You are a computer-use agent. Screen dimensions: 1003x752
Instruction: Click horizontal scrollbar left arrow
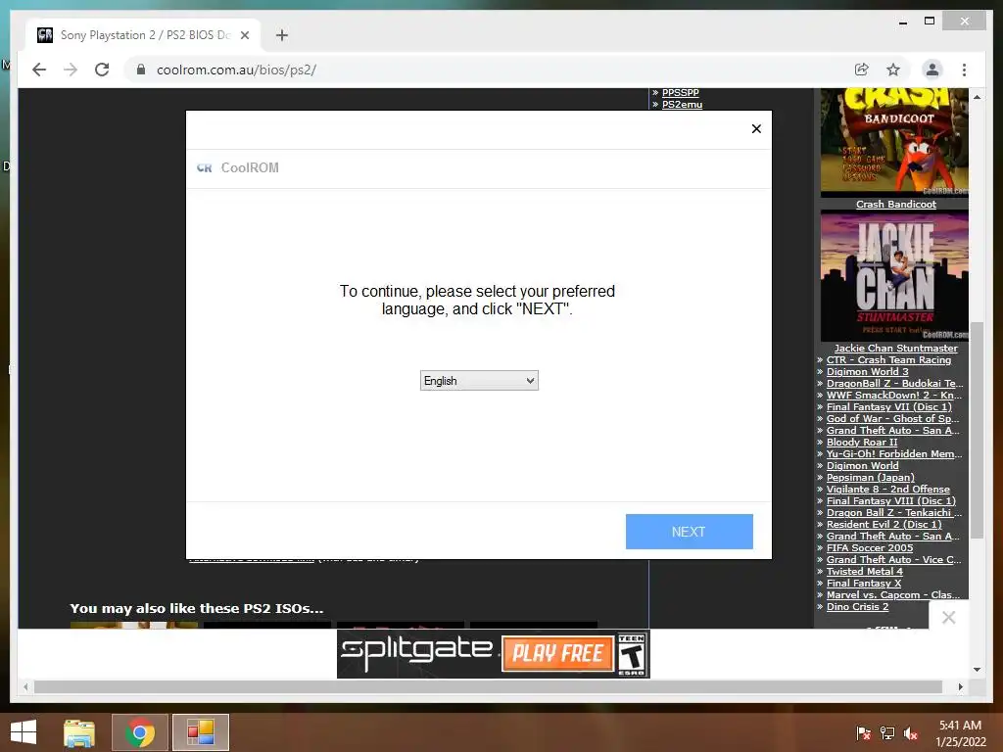click(x=25, y=686)
